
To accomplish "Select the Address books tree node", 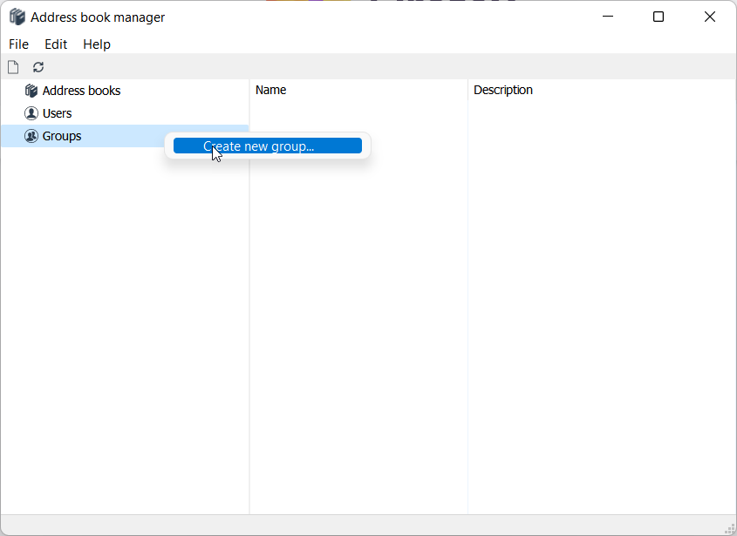I will [81, 91].
